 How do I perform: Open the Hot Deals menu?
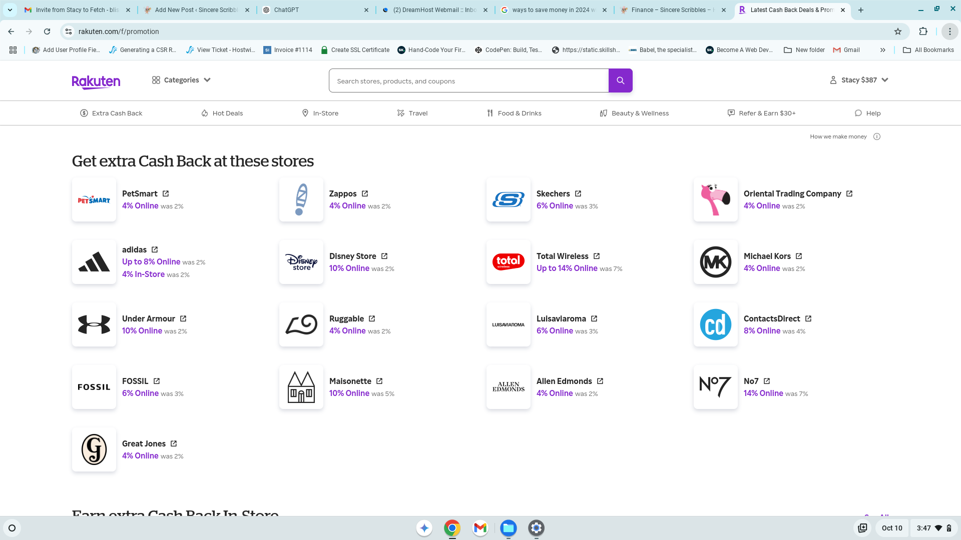pyautogui.click(x=222, y=113)
